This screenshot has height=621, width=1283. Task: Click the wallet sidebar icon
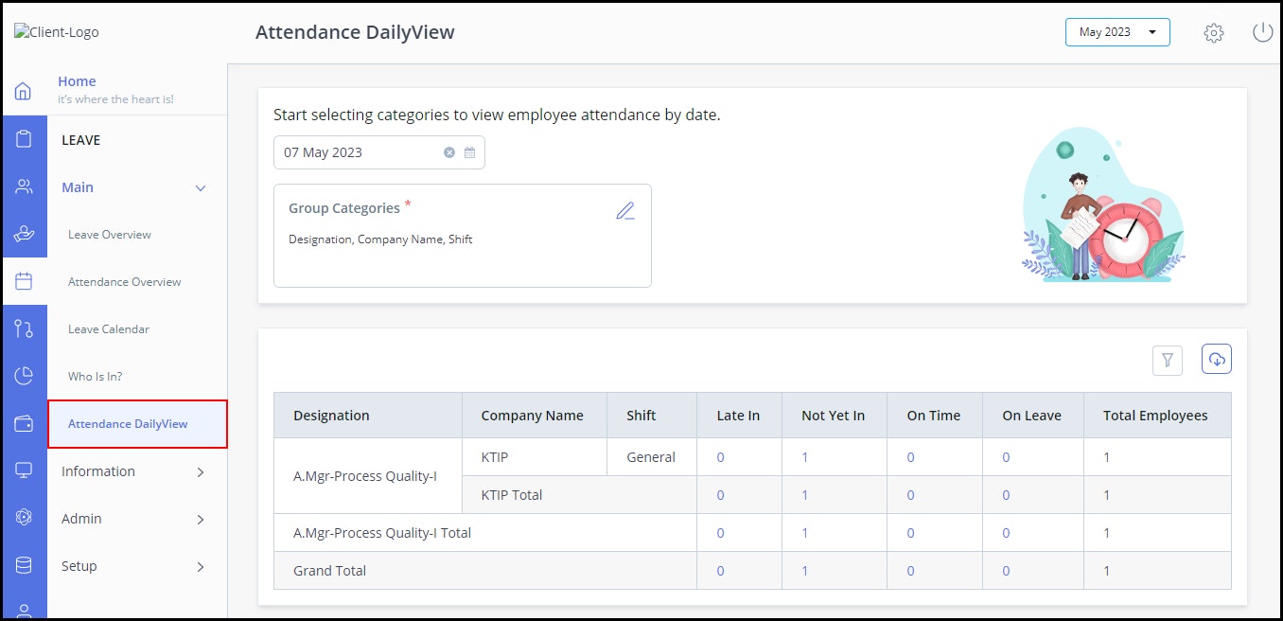25,423
